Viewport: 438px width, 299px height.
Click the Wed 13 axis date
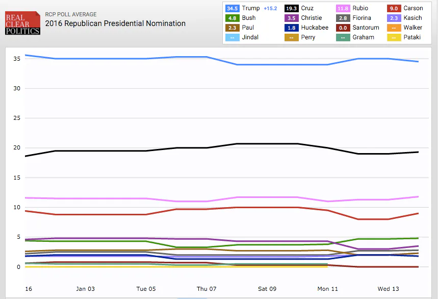[x=388, y=289]
